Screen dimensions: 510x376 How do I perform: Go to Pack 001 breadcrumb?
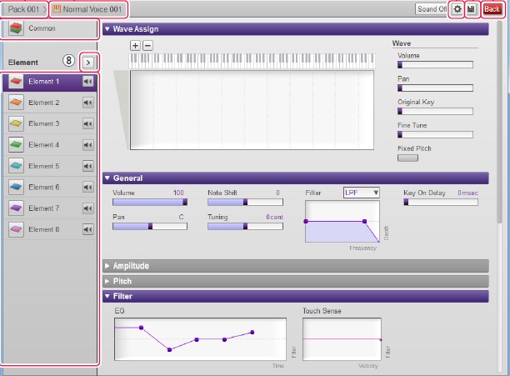click(x=23, y=9)
